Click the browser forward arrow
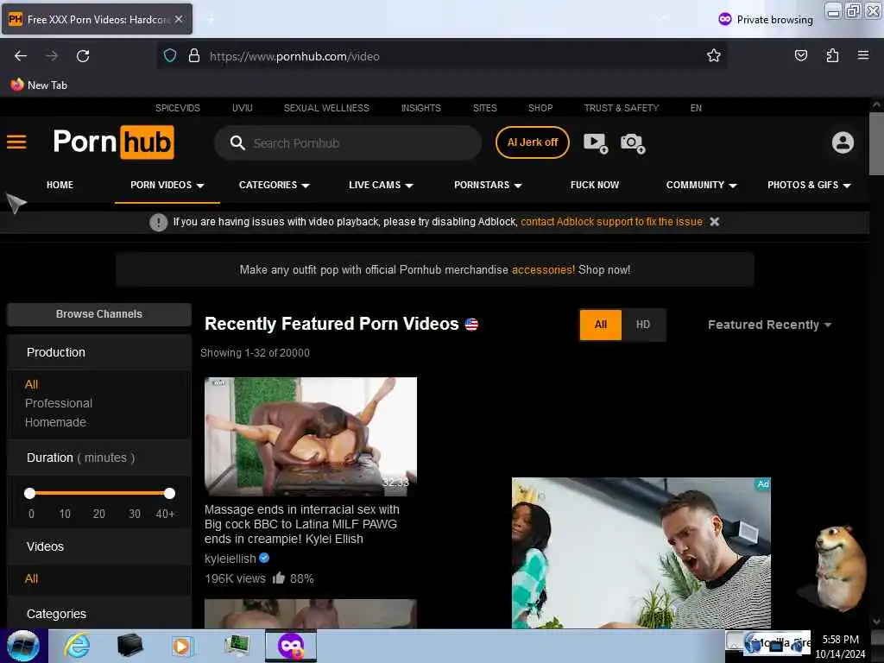 [52, 56]
